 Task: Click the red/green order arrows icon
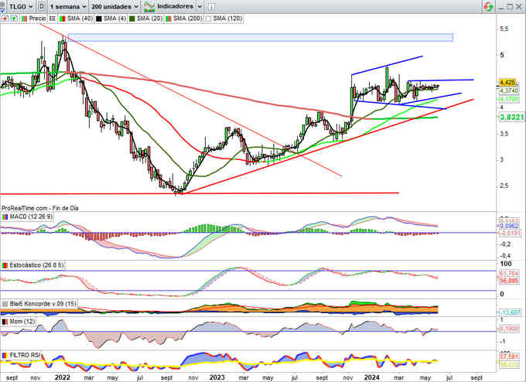(x=488, y=6)
